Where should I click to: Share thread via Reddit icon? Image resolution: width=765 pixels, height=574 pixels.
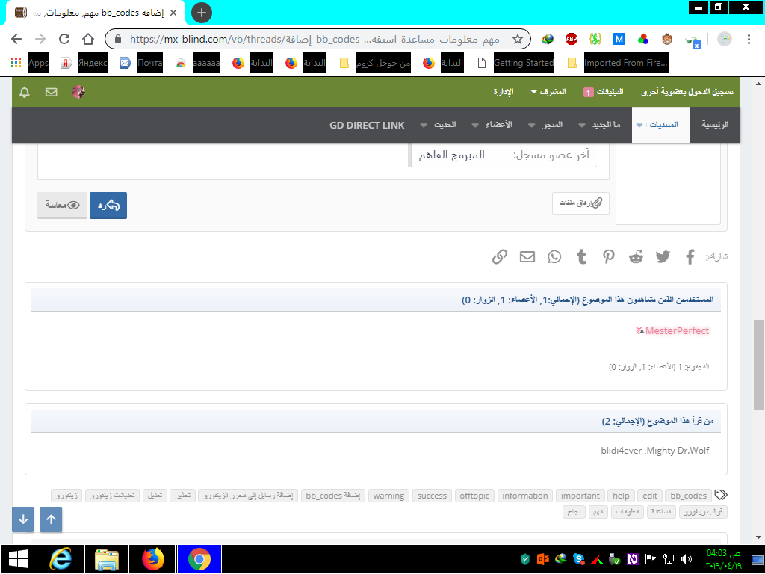coord(636,257)
